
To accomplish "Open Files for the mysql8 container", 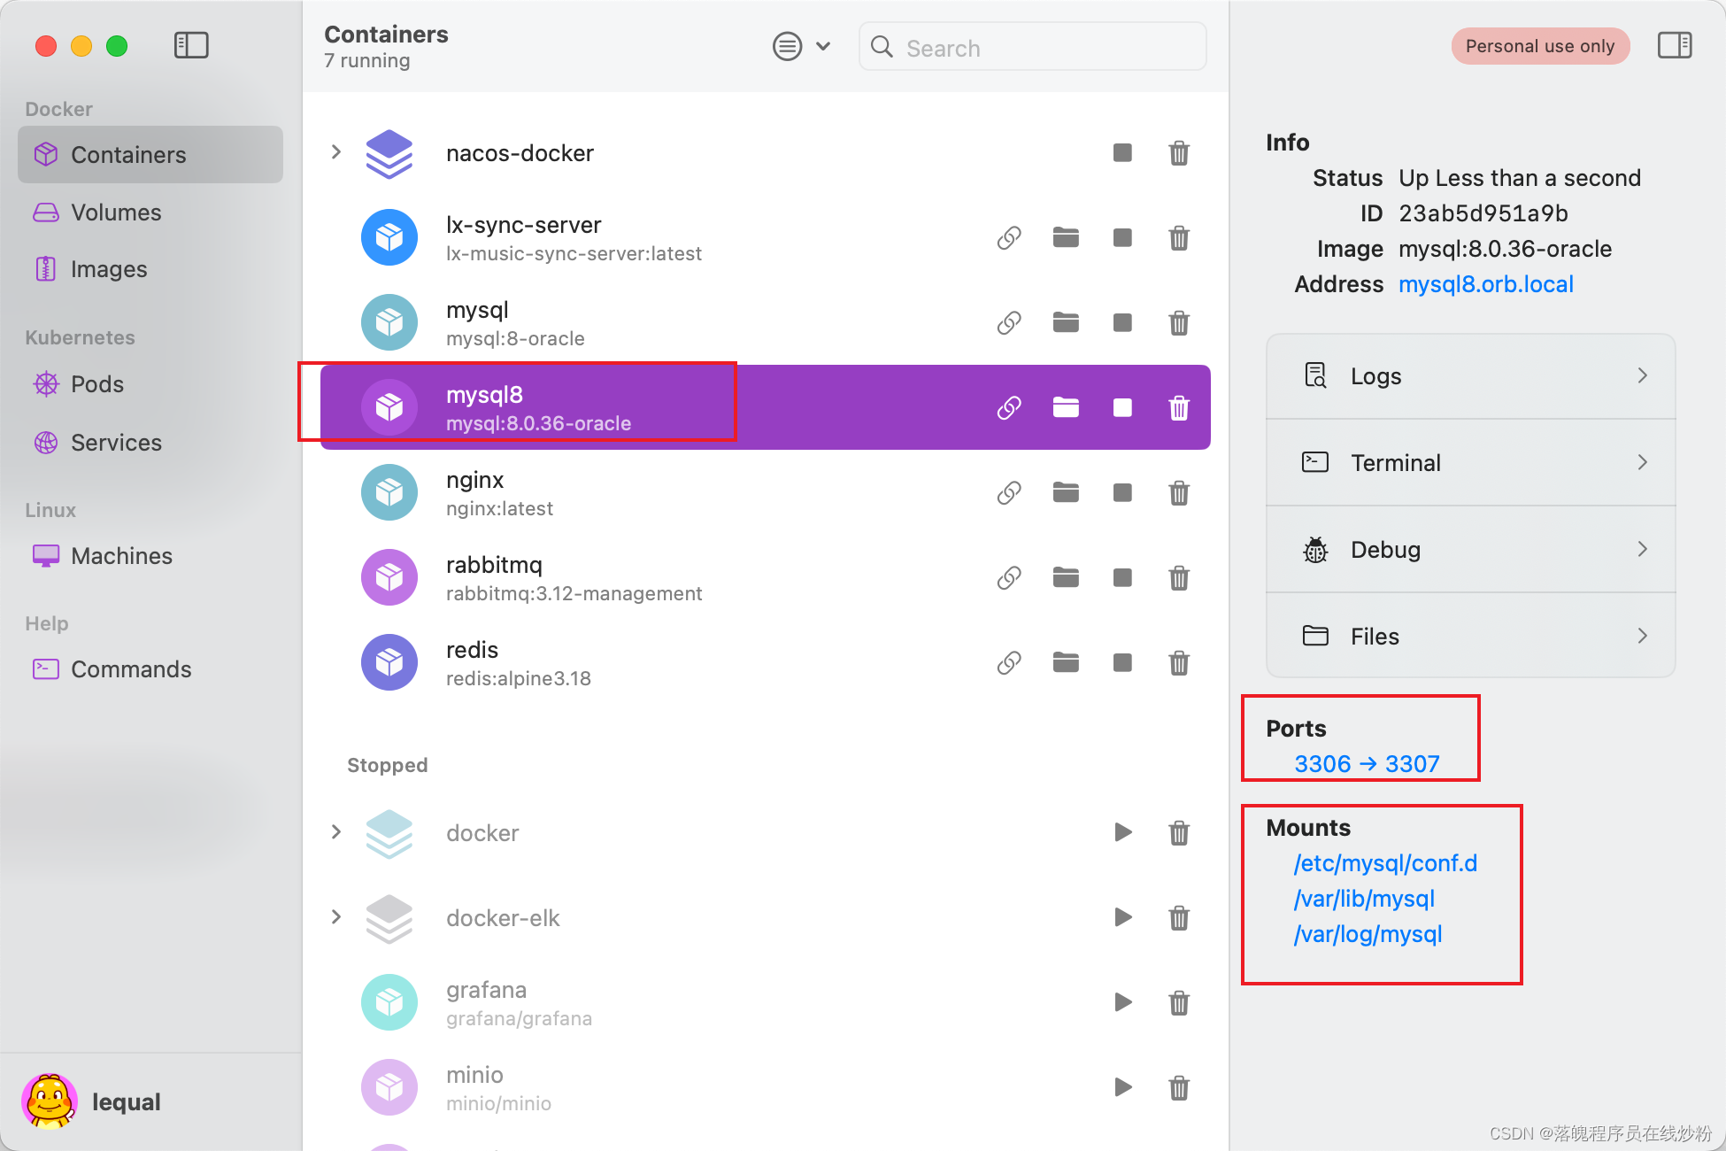I will tap(1471, 637).
